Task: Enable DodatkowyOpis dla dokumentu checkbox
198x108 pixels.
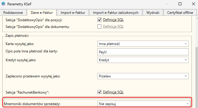Action: [99, 26]
